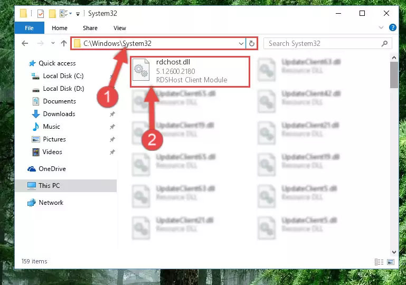Click the New folder icon in title bar
Image resolution: width=406 pixels, height=285 pixels.
pos(52,14)
